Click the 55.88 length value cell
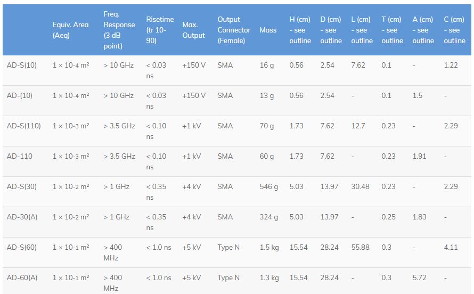This screenshot has height=294, width=474. coord(361,247)
